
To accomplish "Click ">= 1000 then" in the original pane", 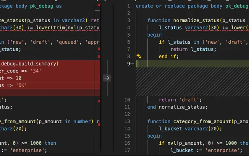I will pyautogui.click(x=39, y=143).
